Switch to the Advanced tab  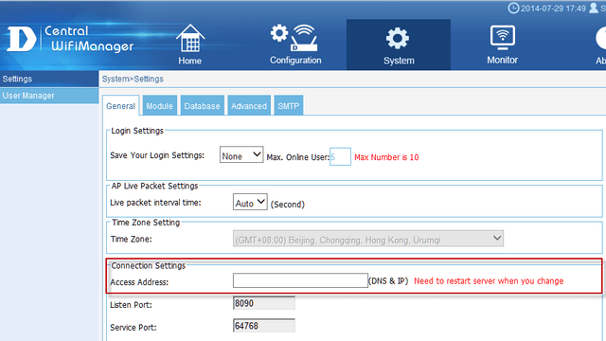coord(249,105)
